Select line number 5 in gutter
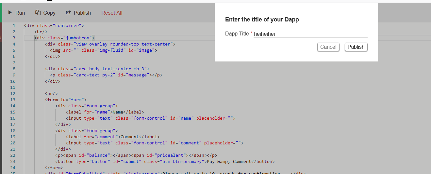This screenshot has width=431, height=174. coord(14,50)
